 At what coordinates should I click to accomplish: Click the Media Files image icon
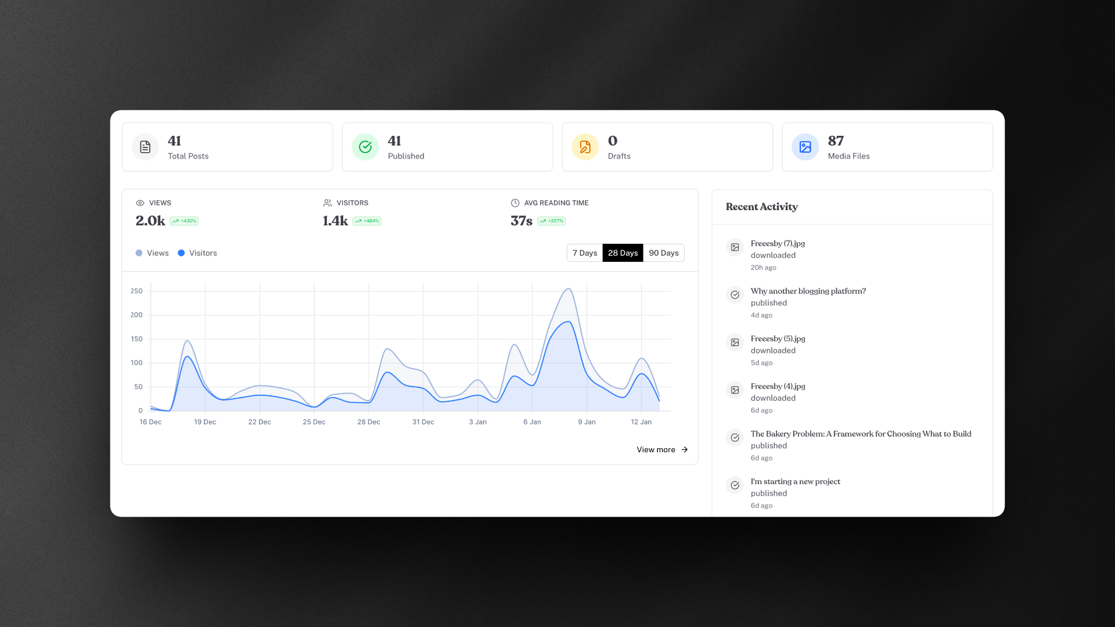805,147
